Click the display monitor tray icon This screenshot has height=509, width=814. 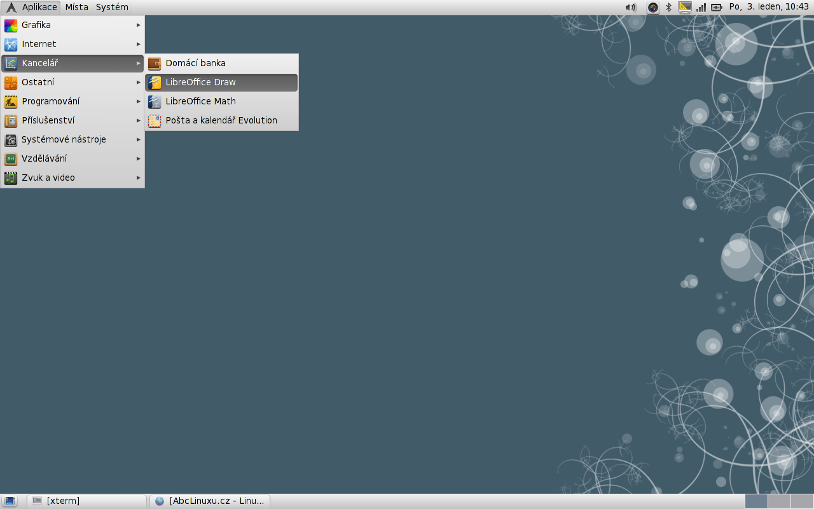click(x=684, y=8)
